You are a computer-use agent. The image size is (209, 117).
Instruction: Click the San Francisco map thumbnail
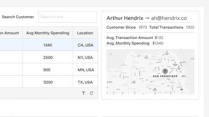[x=150, y=71]
